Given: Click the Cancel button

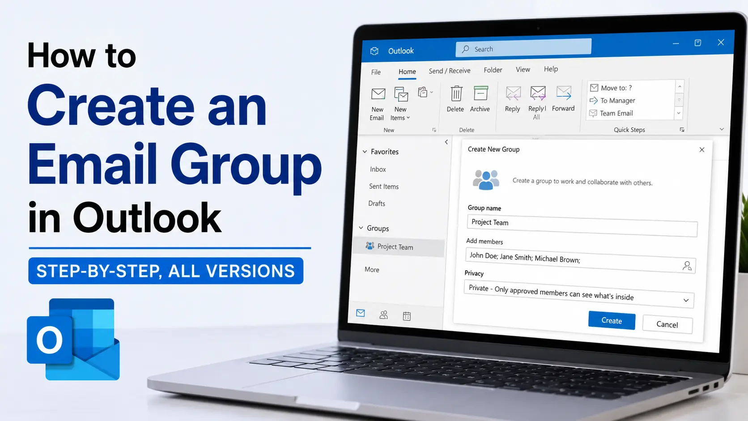Looking at the screenshot, I should coord(667,324).
